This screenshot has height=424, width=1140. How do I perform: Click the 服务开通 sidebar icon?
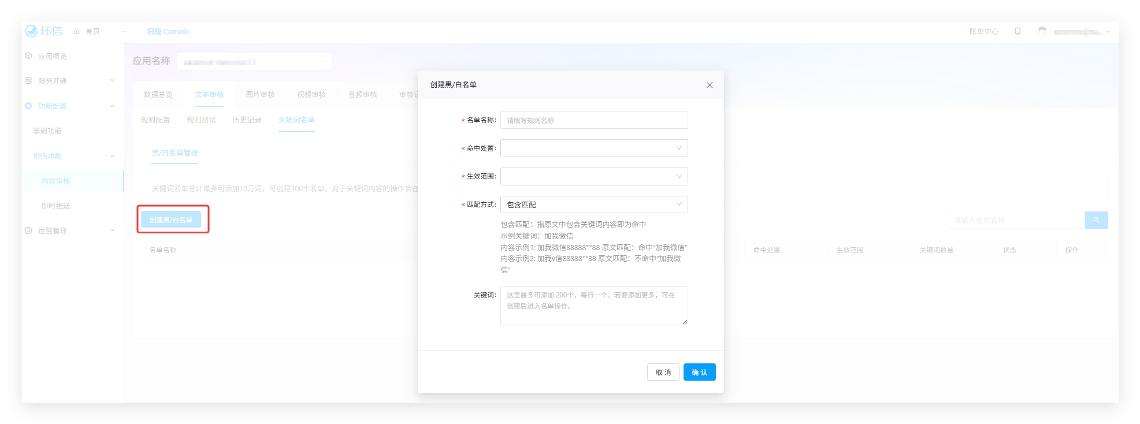(x=28, y=81)
